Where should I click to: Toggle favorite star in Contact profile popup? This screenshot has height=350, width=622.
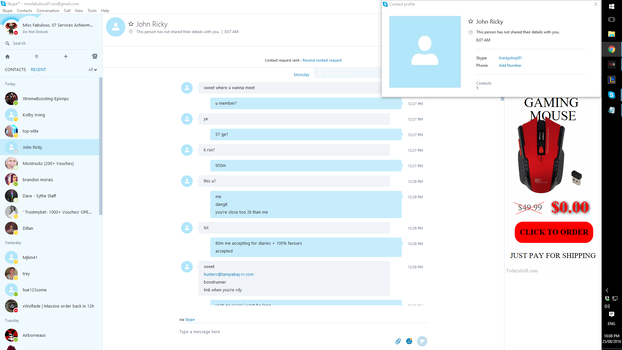pos(471,21)
